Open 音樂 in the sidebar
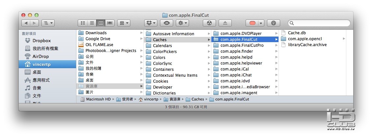Viewport: 372px width, 137px height. coord(47,88)
